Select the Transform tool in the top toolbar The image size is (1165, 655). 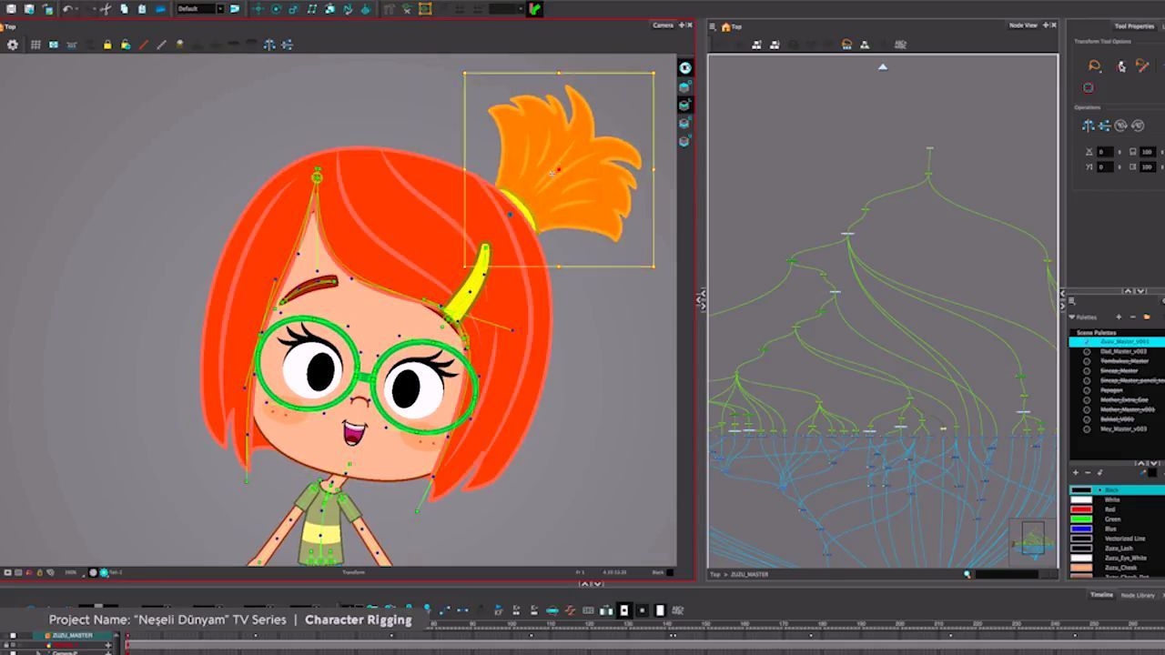coord(258,9)
